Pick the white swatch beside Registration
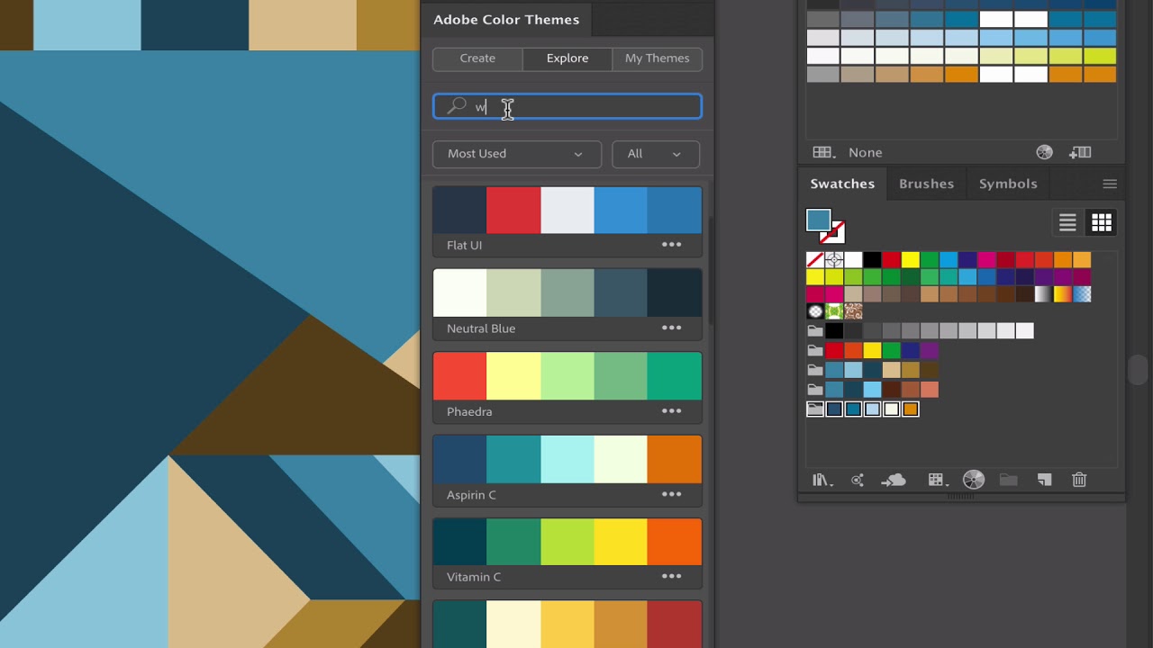 click(x=853, y=260)
